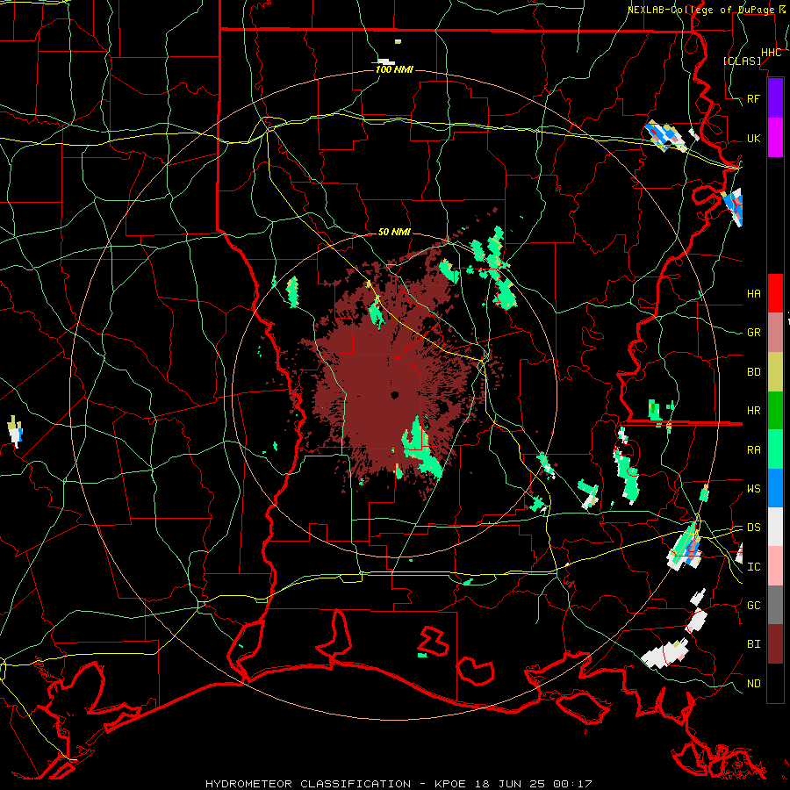
Task: Click the NEXLAB-College of DuPage credit text
Action: tap(701, 10)
